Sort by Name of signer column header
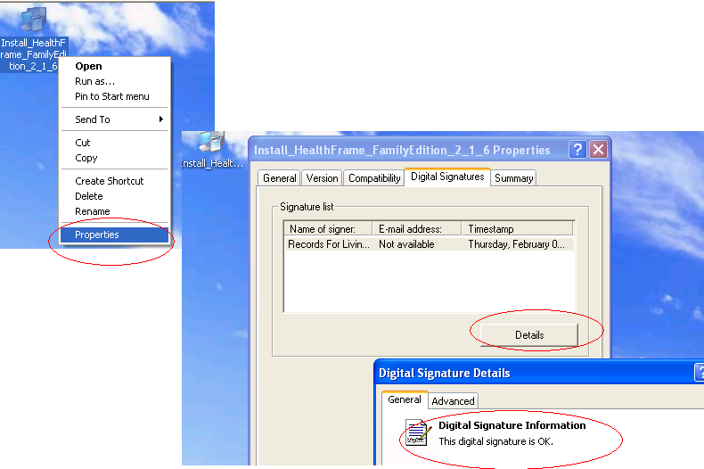704x469 pixels. point(328,228)
